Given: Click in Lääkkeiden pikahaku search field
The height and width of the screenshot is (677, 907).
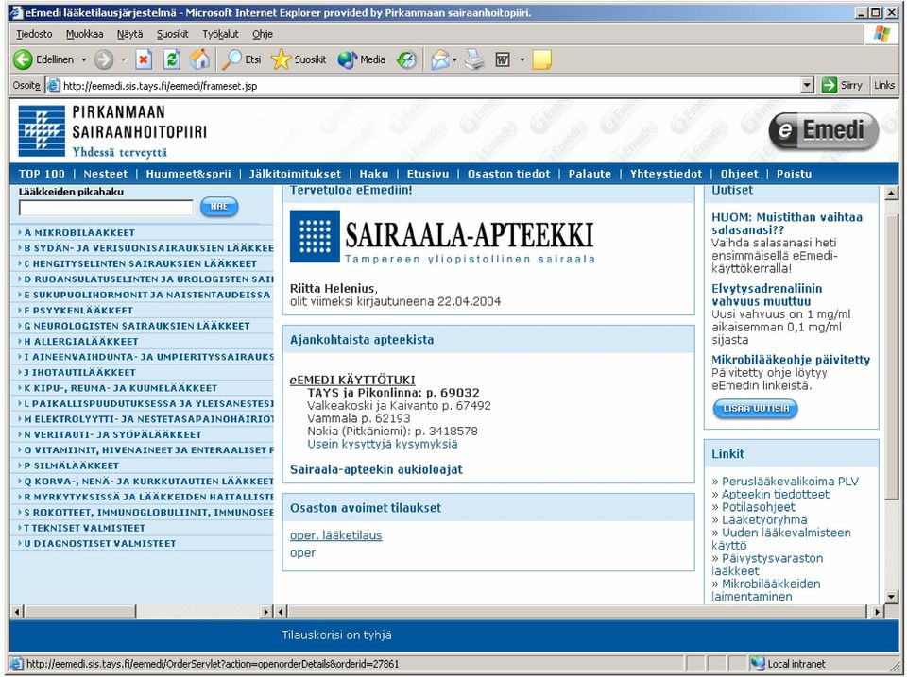Looking at the screenshot, I should click(106, 208).
